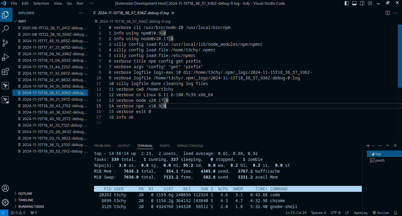
Task: Open the launch profile dropdown beside plus
Action: pyautogui.click(x=373, y=146)
